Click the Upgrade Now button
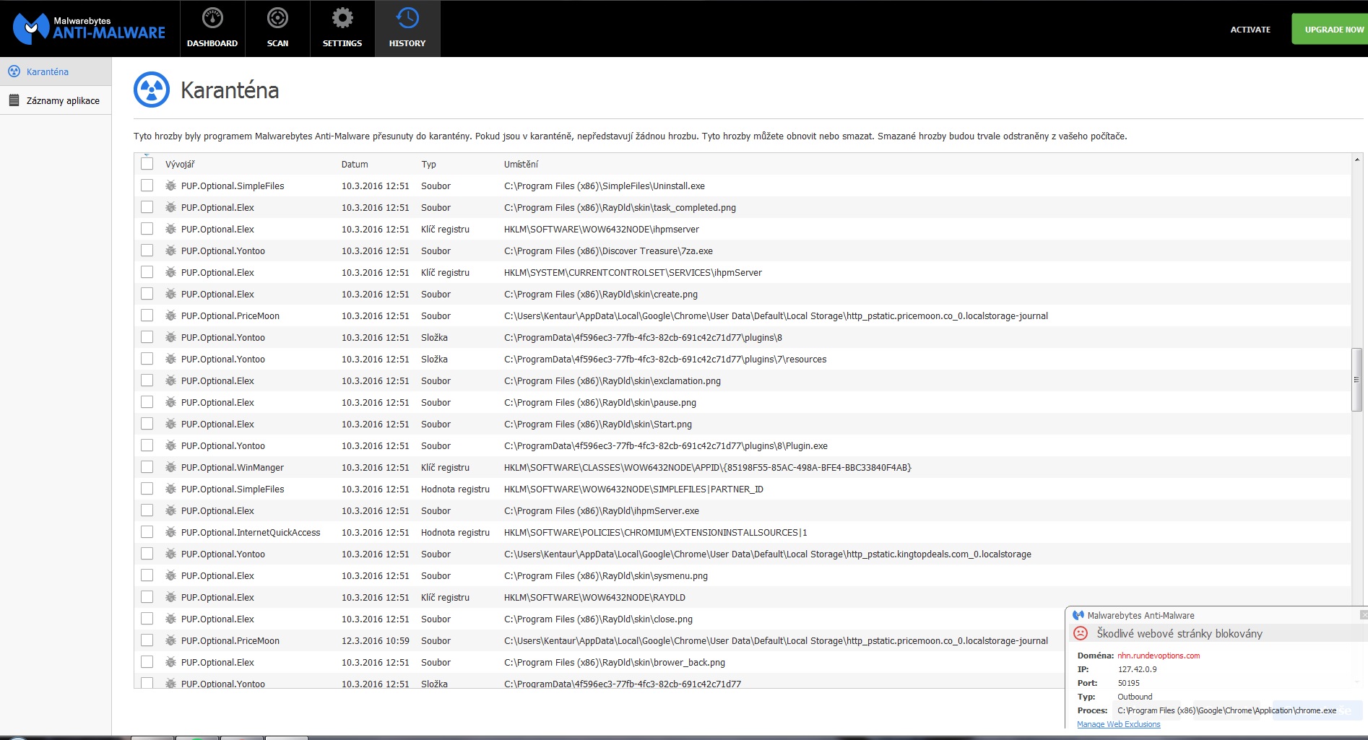This screenshot has height=740, width=1368. [x=1330, y=30]
